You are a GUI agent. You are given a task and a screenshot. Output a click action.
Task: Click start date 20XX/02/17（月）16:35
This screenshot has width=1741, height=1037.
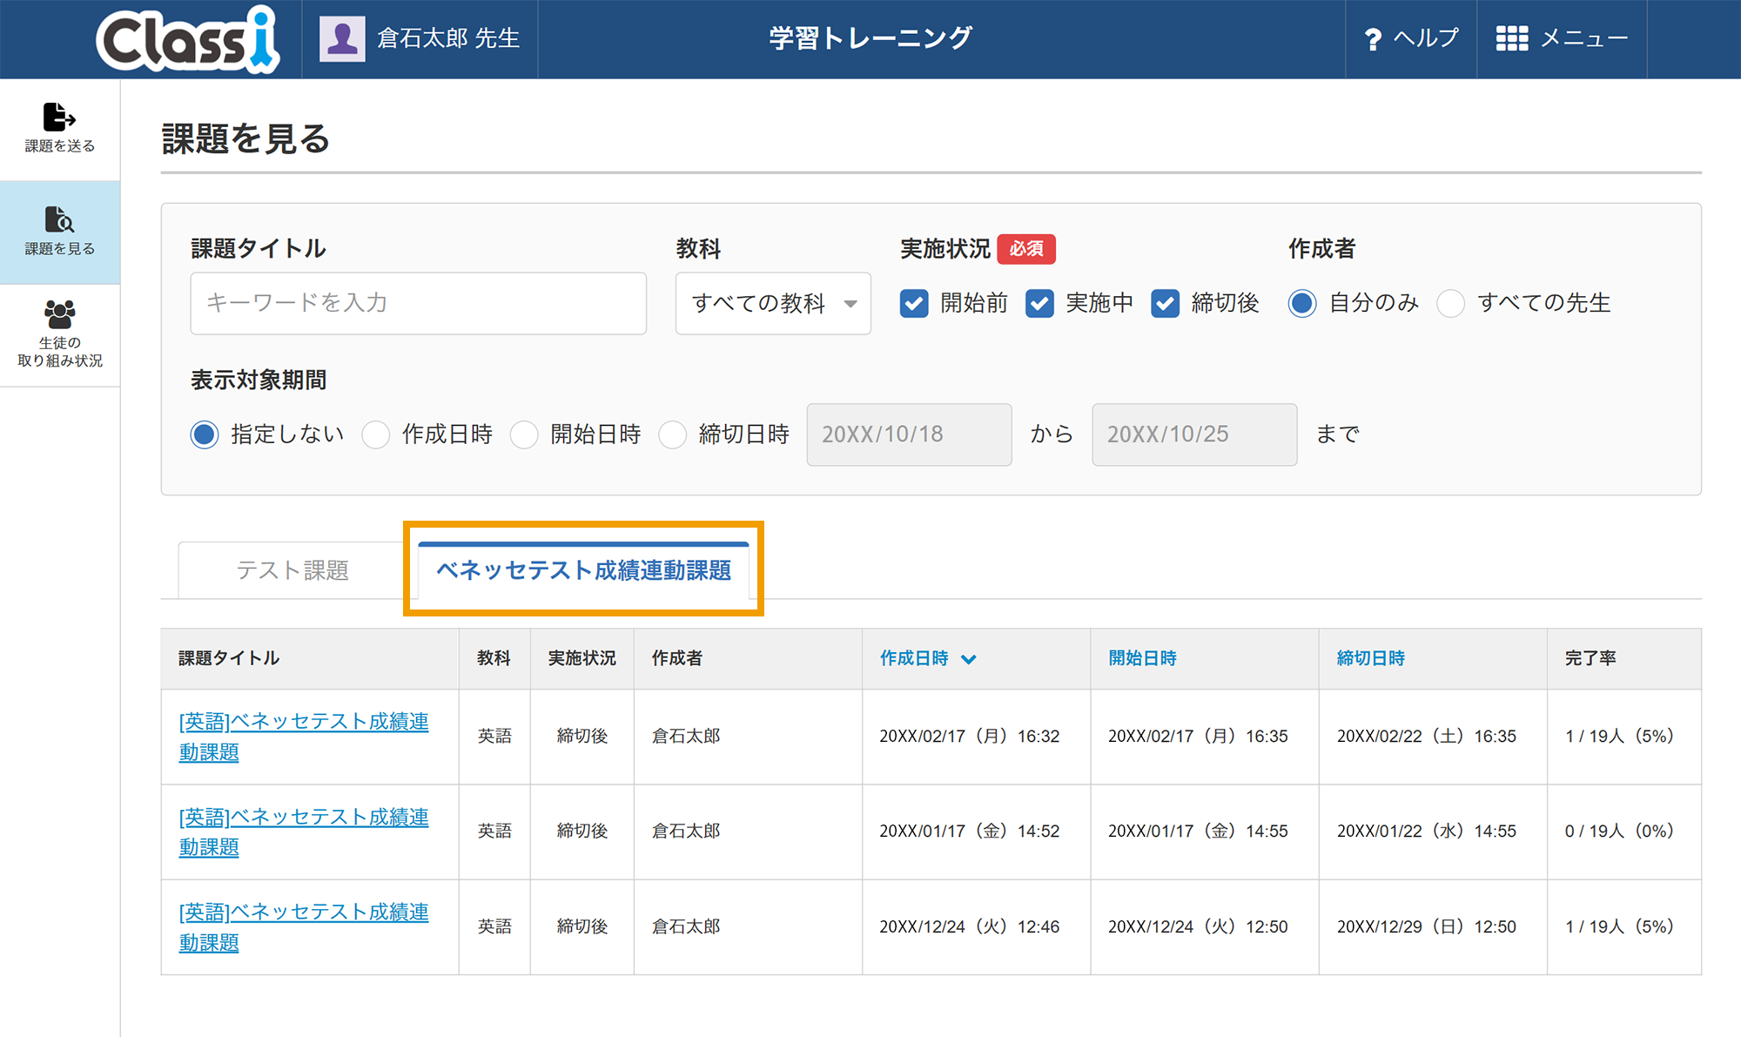[1198, 737]
